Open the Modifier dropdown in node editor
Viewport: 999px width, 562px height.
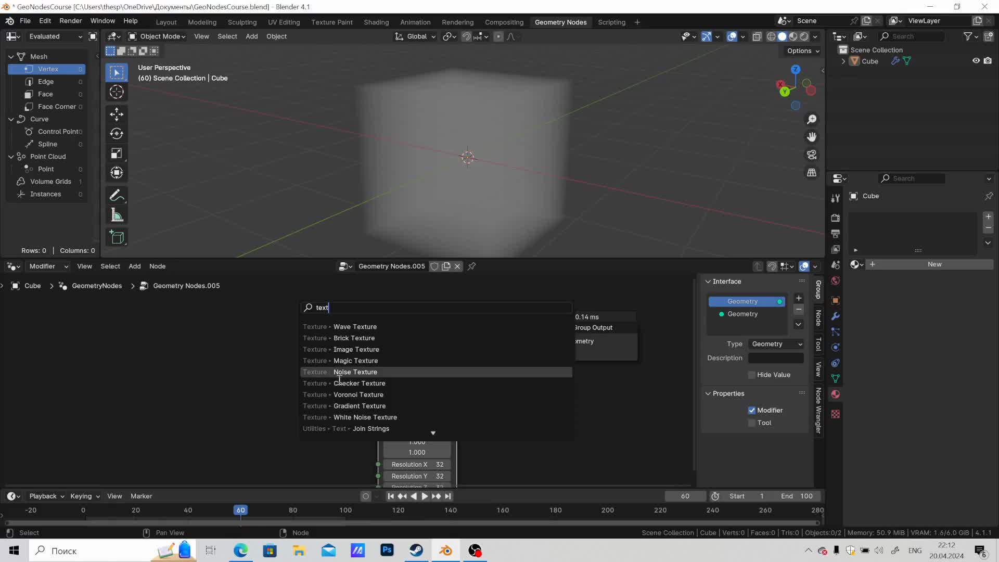[48, 266]
